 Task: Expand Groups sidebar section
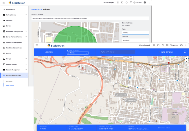coord(26,59)
